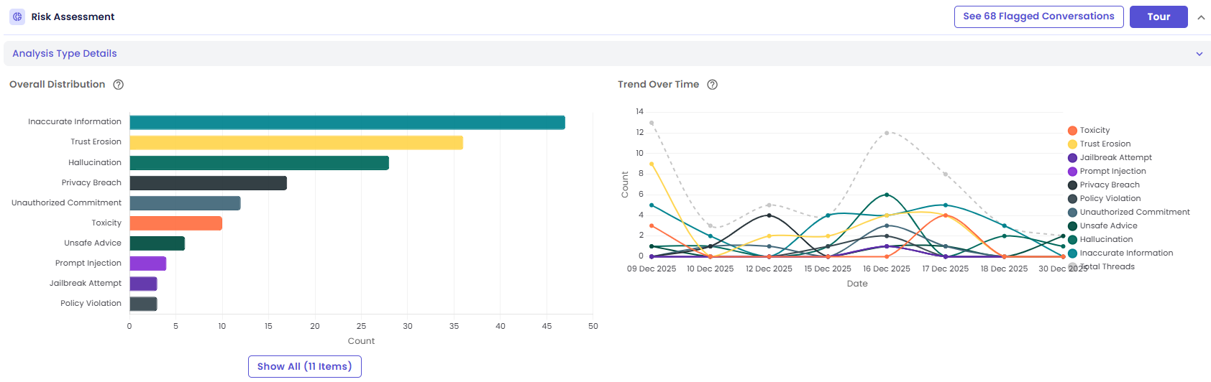Click the Trust Erosion point on 09 Dec
Viewport: 1211px width, 382px height.
(652, 164)
